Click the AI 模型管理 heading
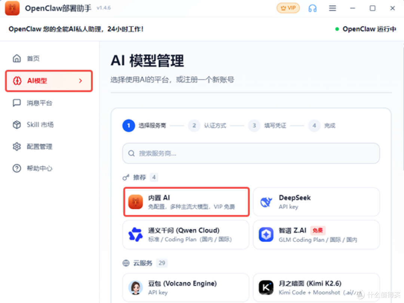The width and height of the screenshot is (404, 303). (147, 61)
